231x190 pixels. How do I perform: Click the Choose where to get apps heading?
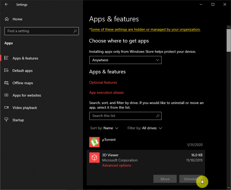coord(119,41)
